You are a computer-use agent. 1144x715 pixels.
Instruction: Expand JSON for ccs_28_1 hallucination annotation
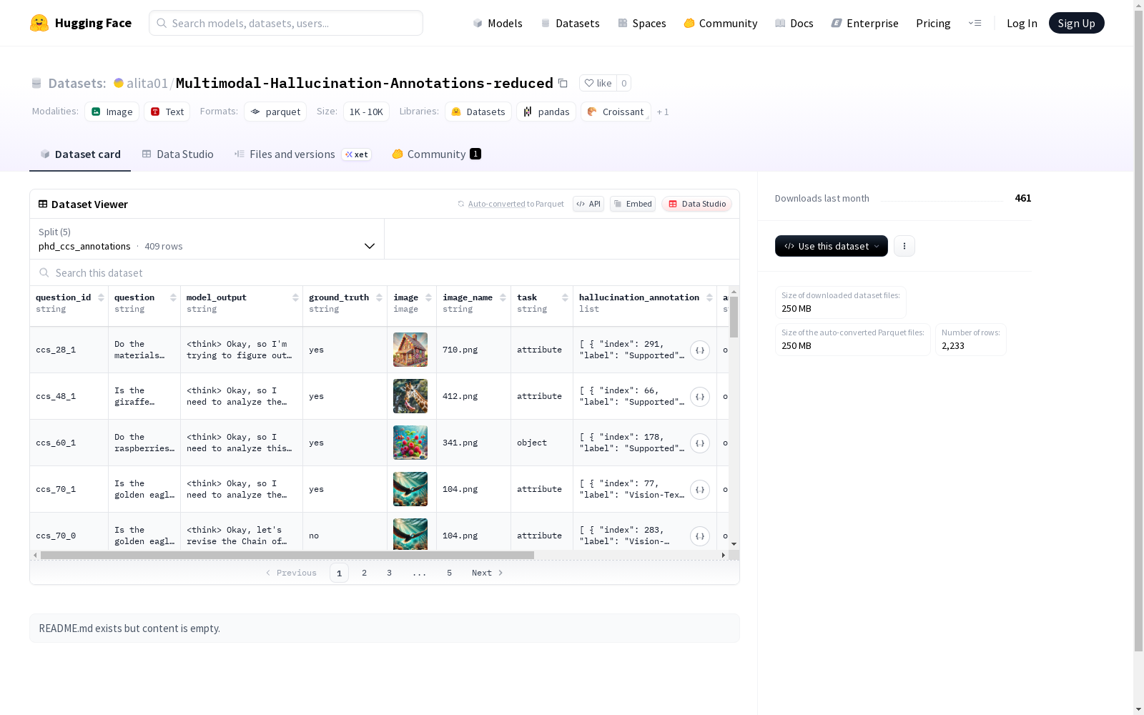(x=700, y=350)
